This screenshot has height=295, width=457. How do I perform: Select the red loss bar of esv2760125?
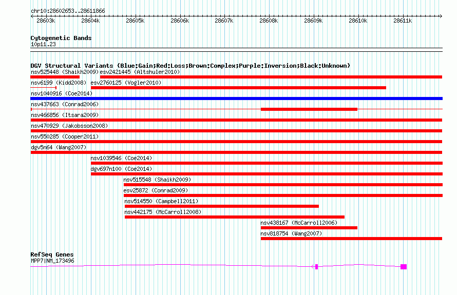(x=238, y=88)
